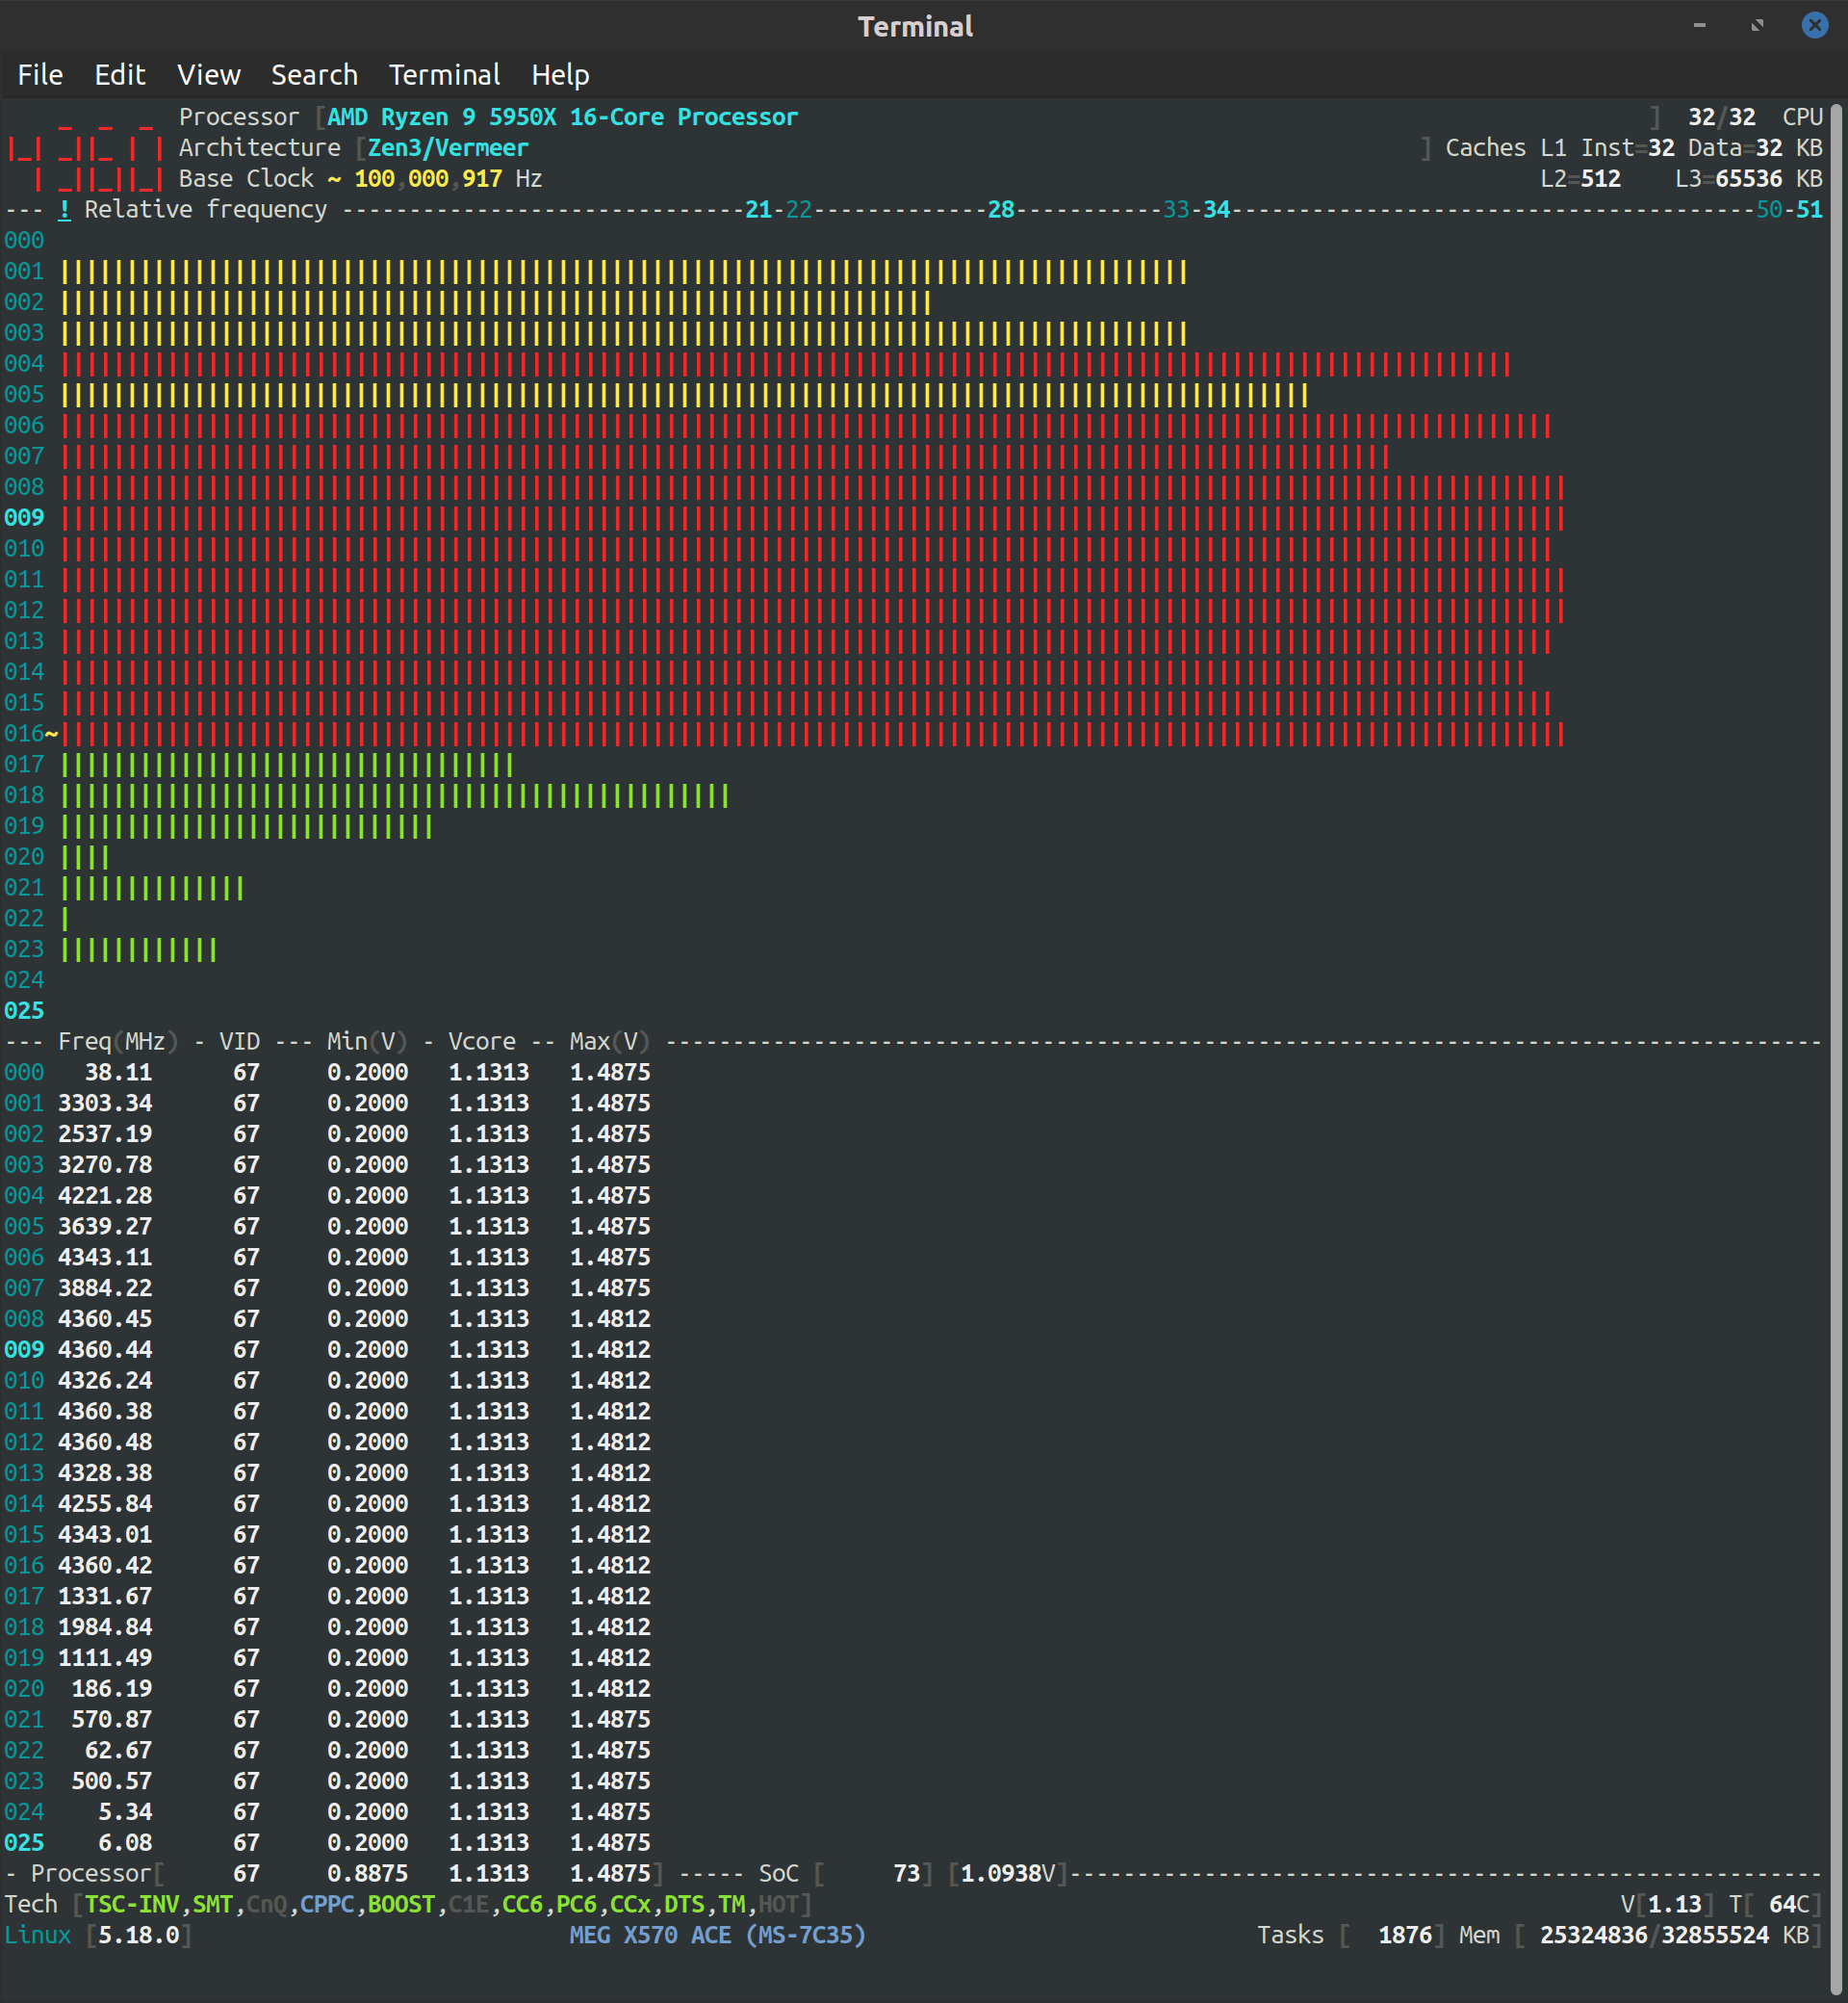Click the disabled CnQ tech flag
This screenshot has height=2003, width=1848.
tap(266, 1904)
